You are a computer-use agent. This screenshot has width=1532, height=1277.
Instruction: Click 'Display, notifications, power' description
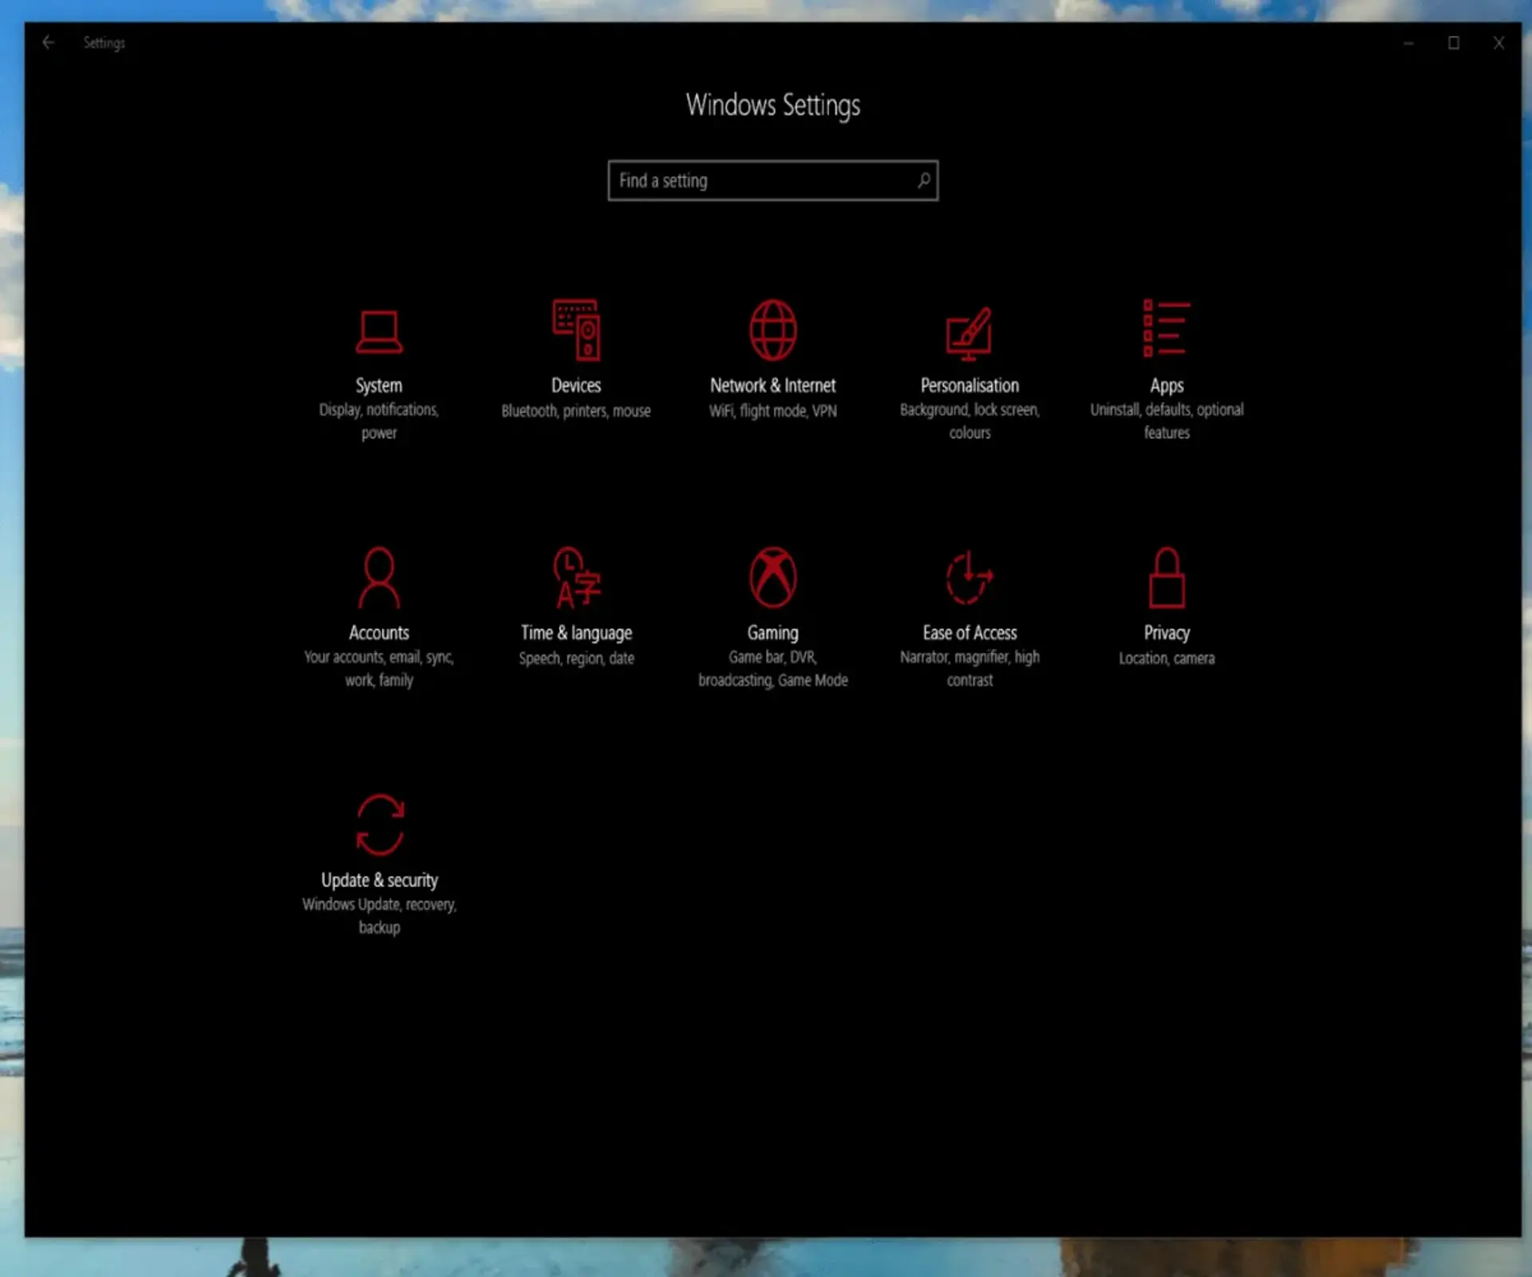pos(379,421)
